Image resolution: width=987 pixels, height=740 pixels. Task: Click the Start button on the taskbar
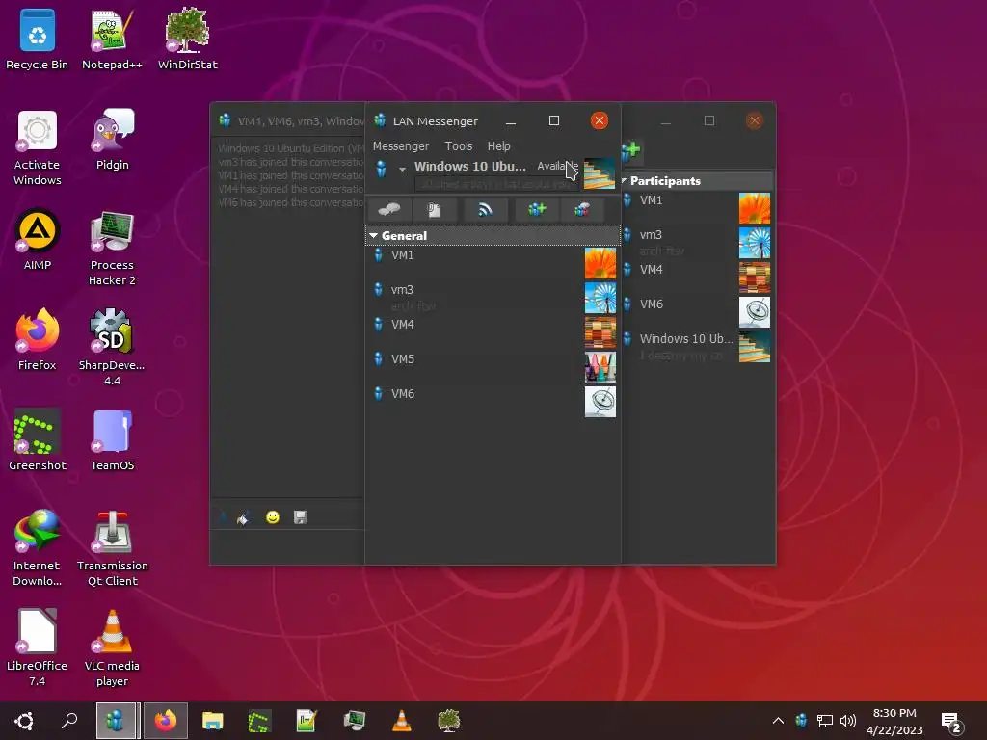coord(24,721)
